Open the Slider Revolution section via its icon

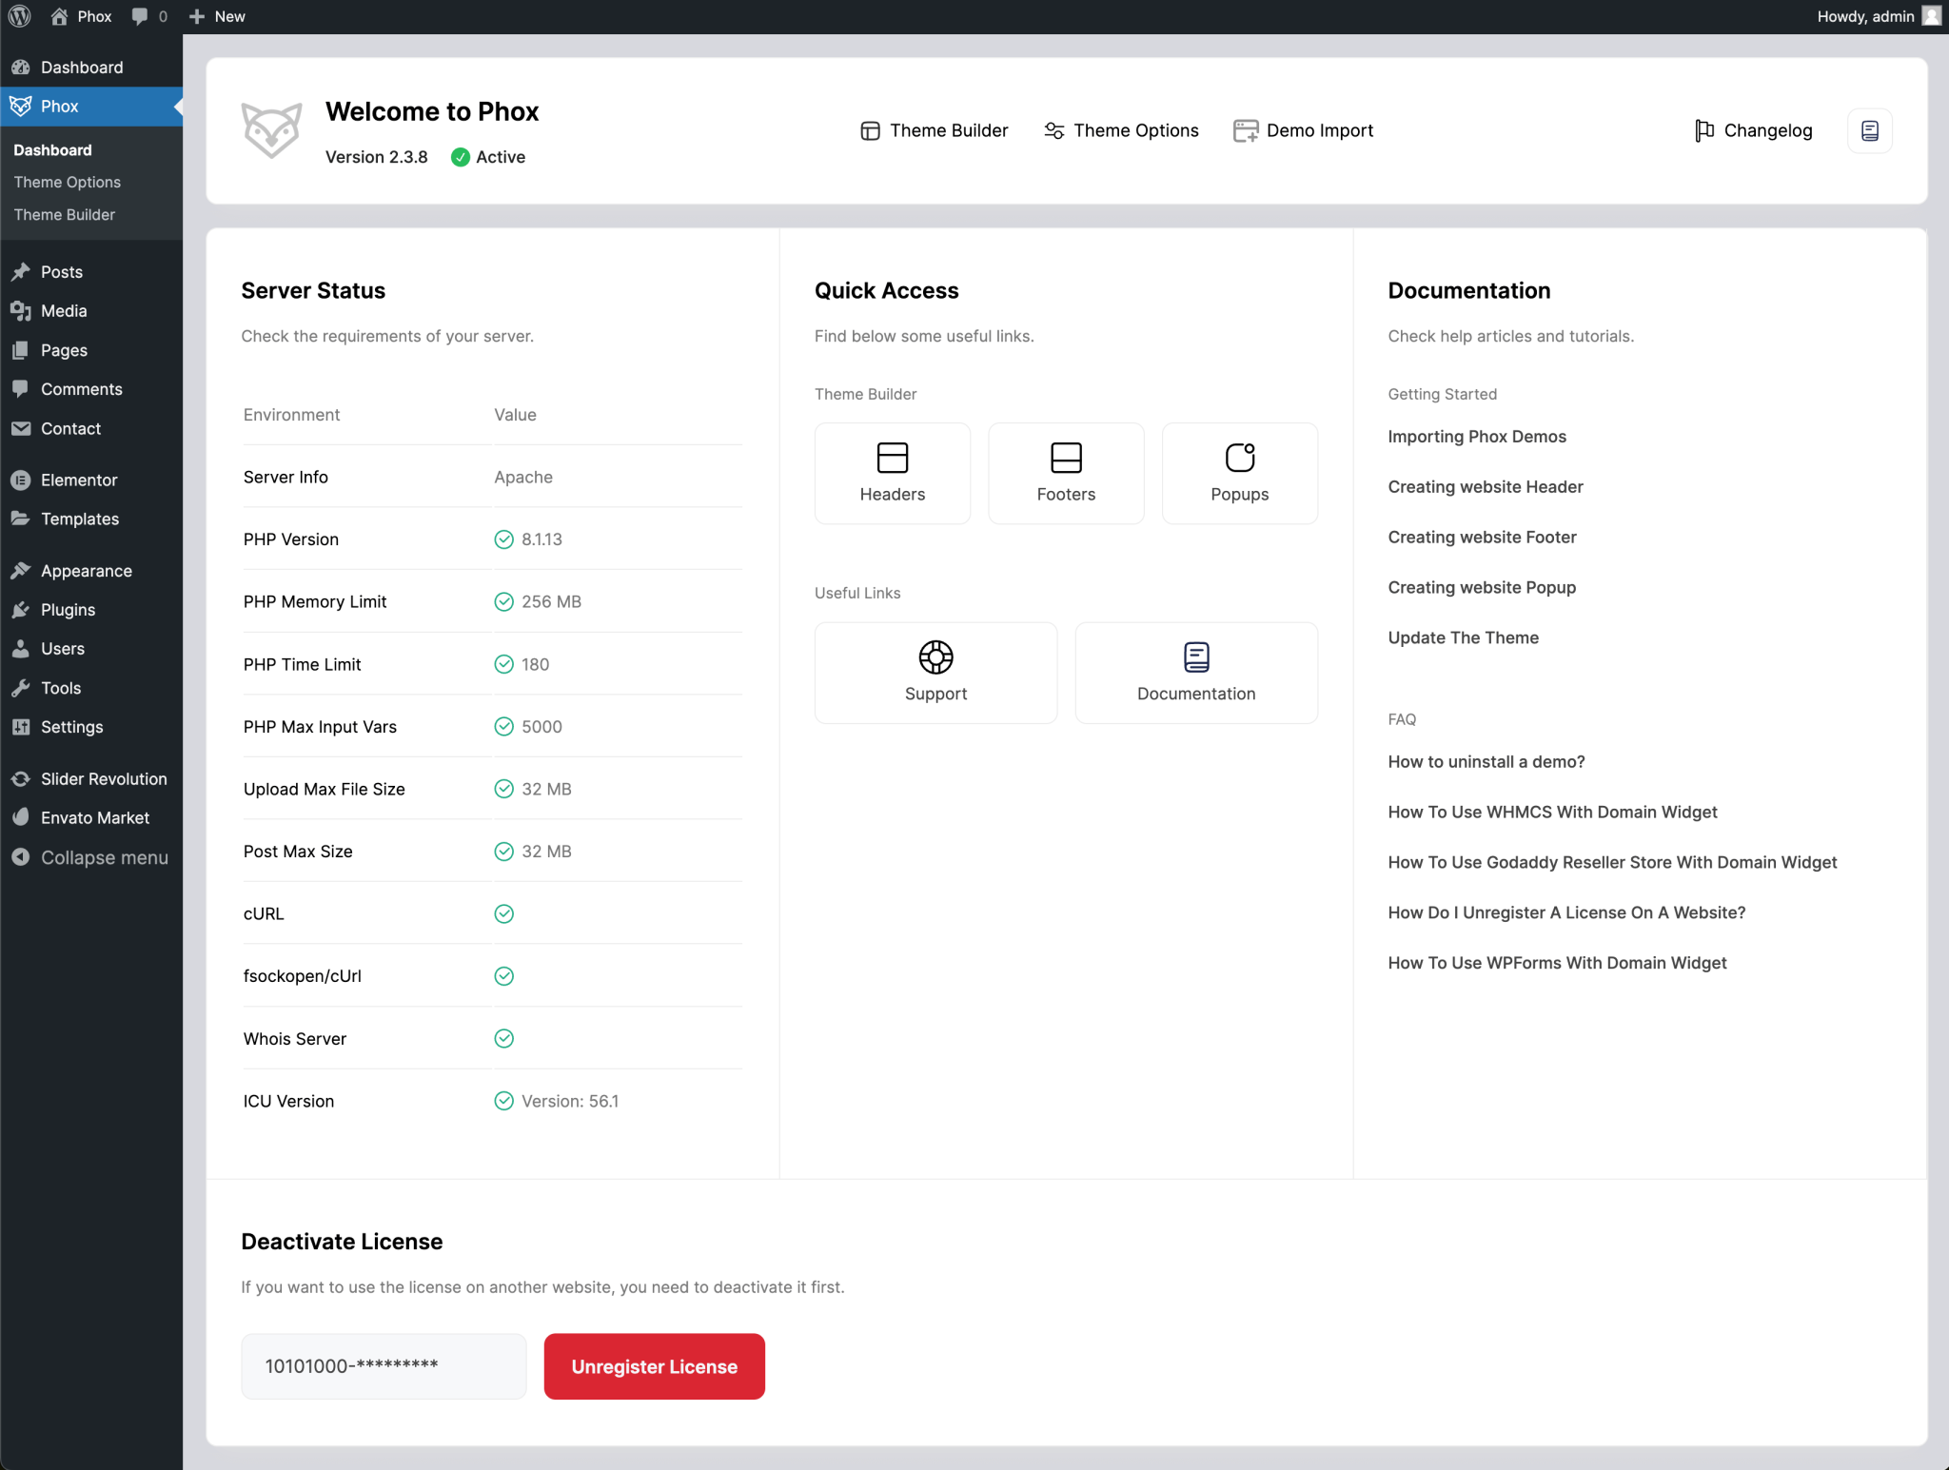(x=21, y=778)
